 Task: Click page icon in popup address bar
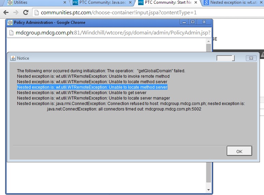point(12,33)
